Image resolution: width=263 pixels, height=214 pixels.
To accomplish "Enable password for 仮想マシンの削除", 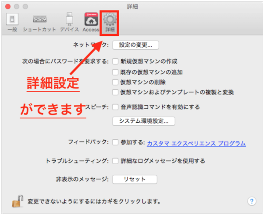I will pos(115,82).
